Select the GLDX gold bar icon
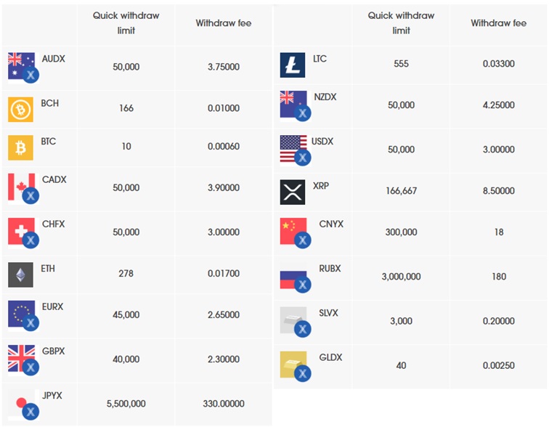Screen dimensions: 549x427 pos(295,367)
